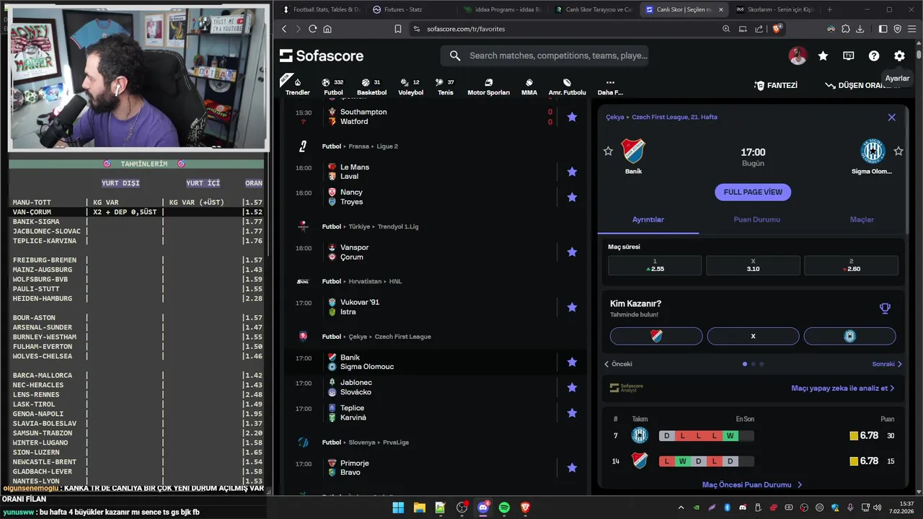
Task: Open the Kim Kazanır trophy icon
Action: point(885,309)
